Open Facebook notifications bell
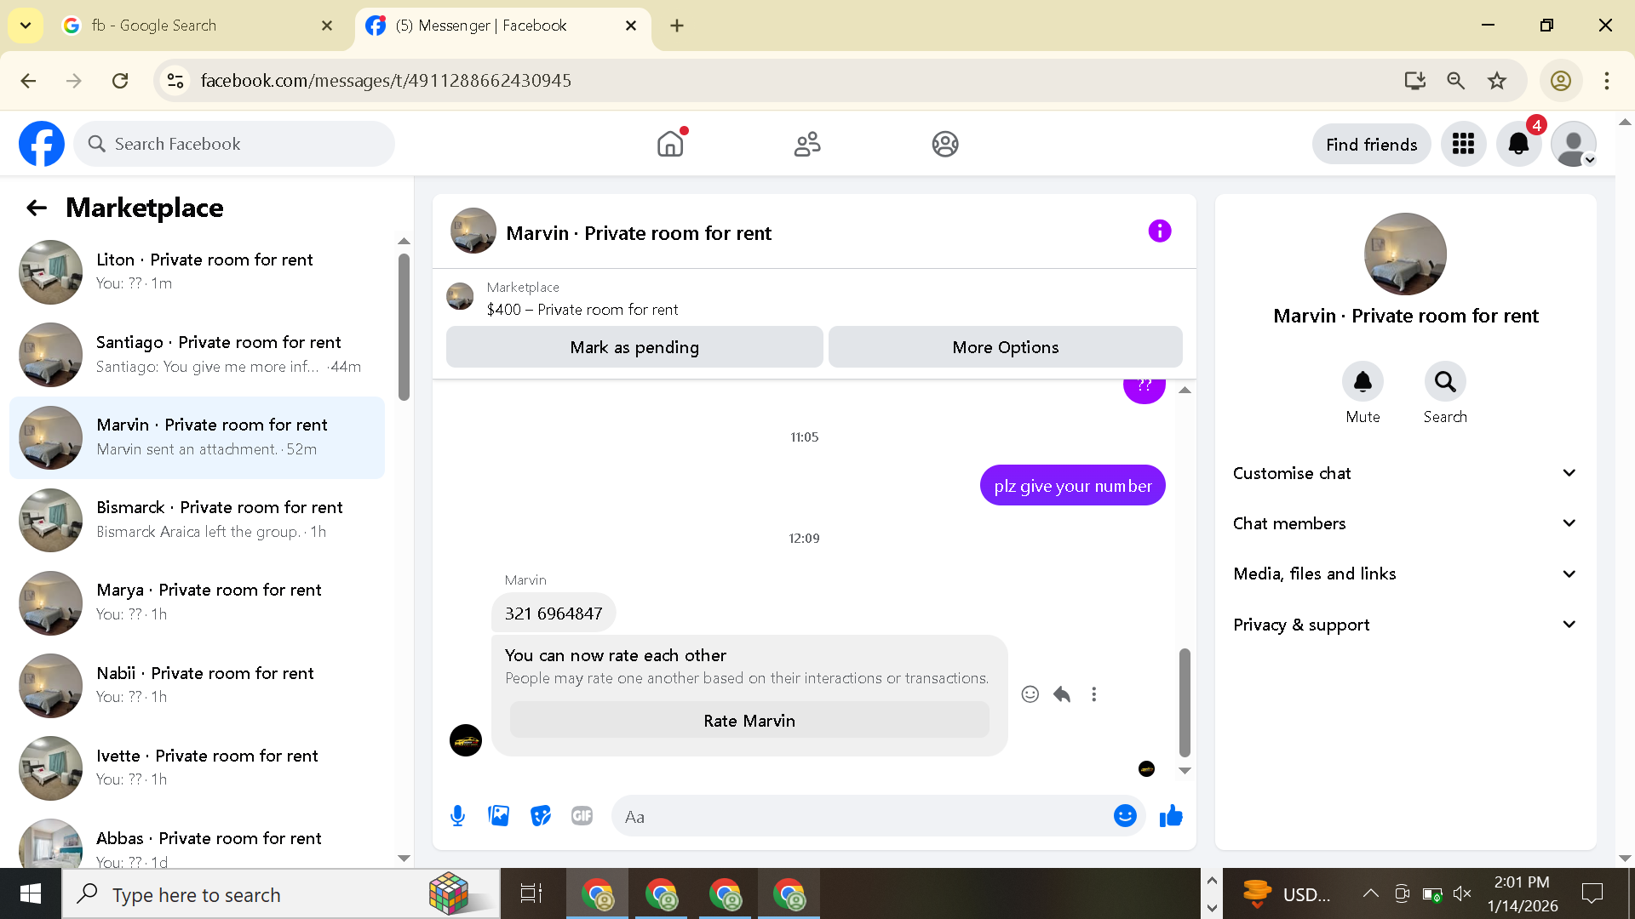1635x919 pixels. (1518, 144)
